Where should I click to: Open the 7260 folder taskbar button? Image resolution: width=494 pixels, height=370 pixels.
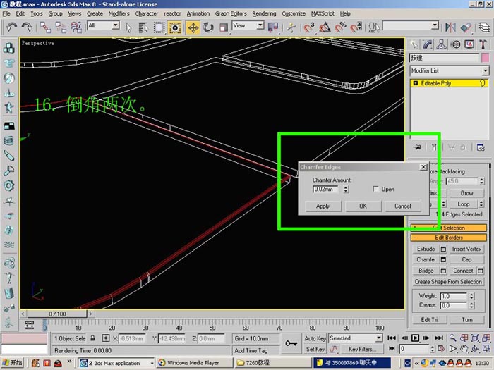273,363
